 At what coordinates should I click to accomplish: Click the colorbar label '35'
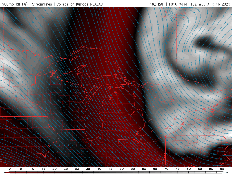(88, 169)
